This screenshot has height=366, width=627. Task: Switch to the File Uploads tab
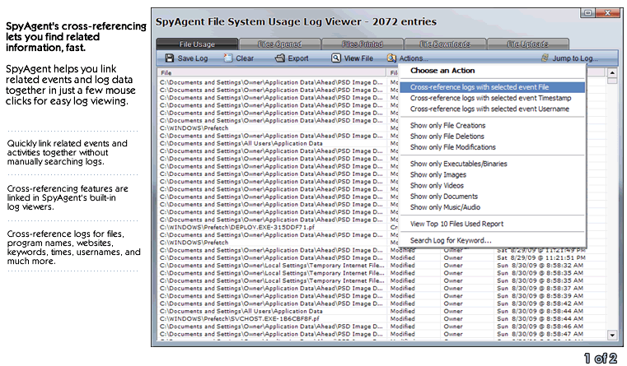pyautogui.click(x=528, y=44)
